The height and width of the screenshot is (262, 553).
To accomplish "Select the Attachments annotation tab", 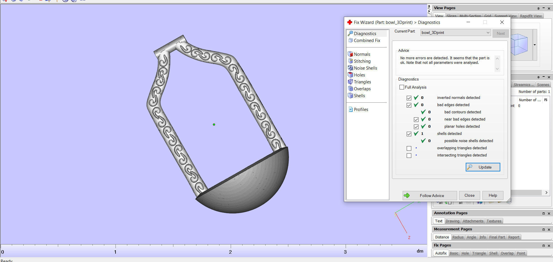I will tap(473, 221).
